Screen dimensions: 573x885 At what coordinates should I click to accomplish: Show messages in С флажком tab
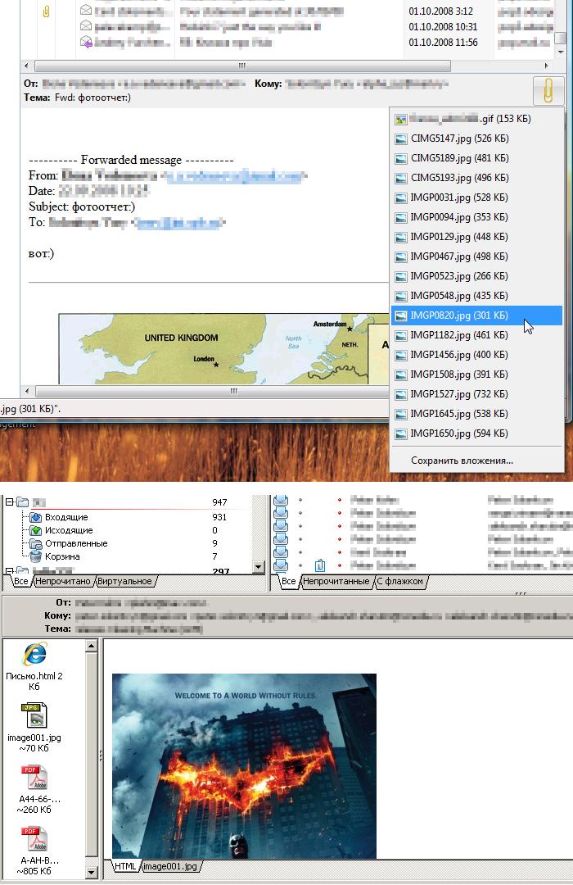coord(400,581)
